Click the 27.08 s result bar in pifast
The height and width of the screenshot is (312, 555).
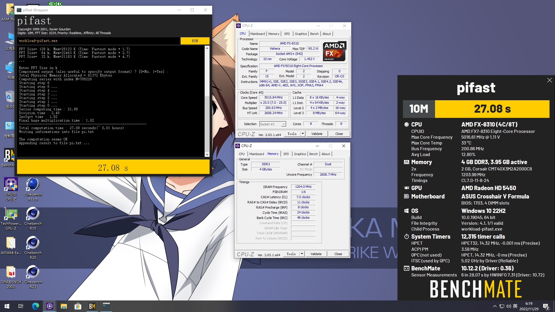pyautogui.click(x=113, y=167)
